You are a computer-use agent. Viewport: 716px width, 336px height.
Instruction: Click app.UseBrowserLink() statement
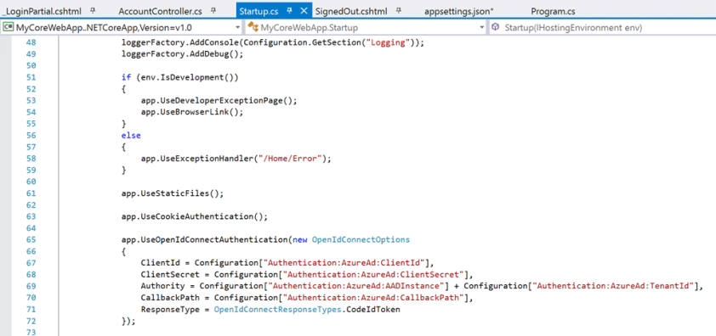tap(192, 112)
